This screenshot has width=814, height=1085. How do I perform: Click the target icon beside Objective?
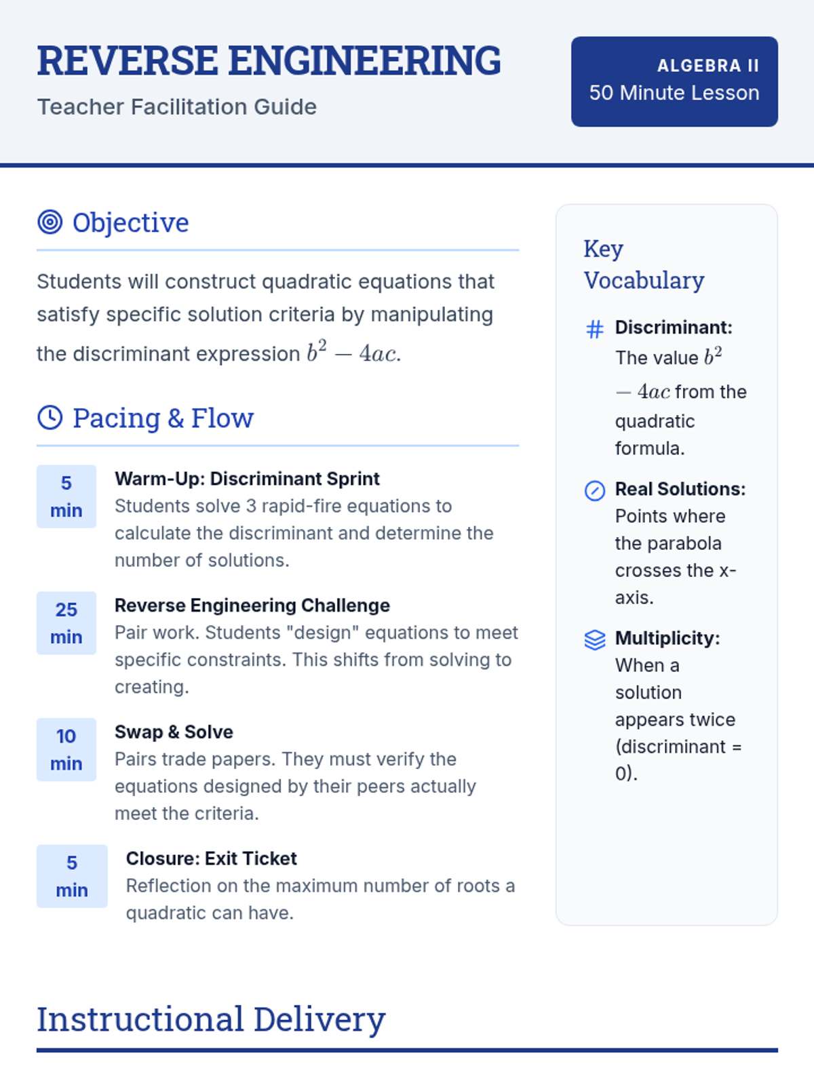click(x=50, y=222)
